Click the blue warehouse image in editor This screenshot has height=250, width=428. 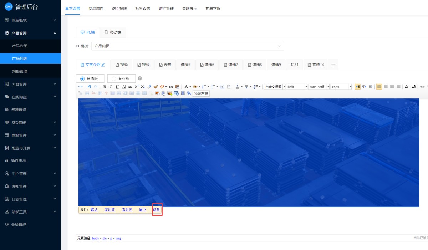pyautogui.click(x=249, y=152)
